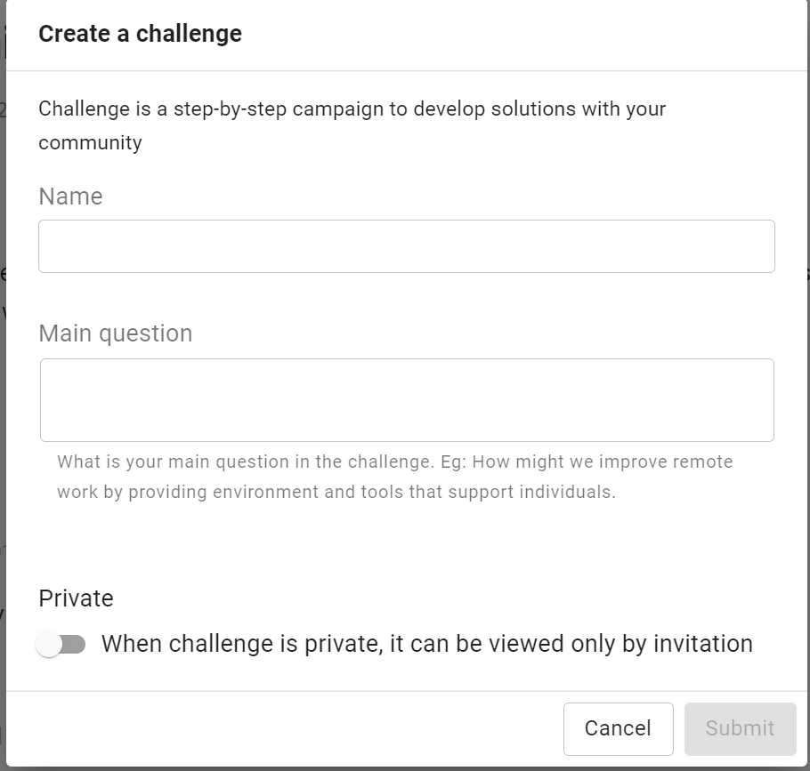Image resolution: width=810 pixels, height=771 pixels.
Task: Click the private-by-invitation toggle description text
Action: (426, 644)
